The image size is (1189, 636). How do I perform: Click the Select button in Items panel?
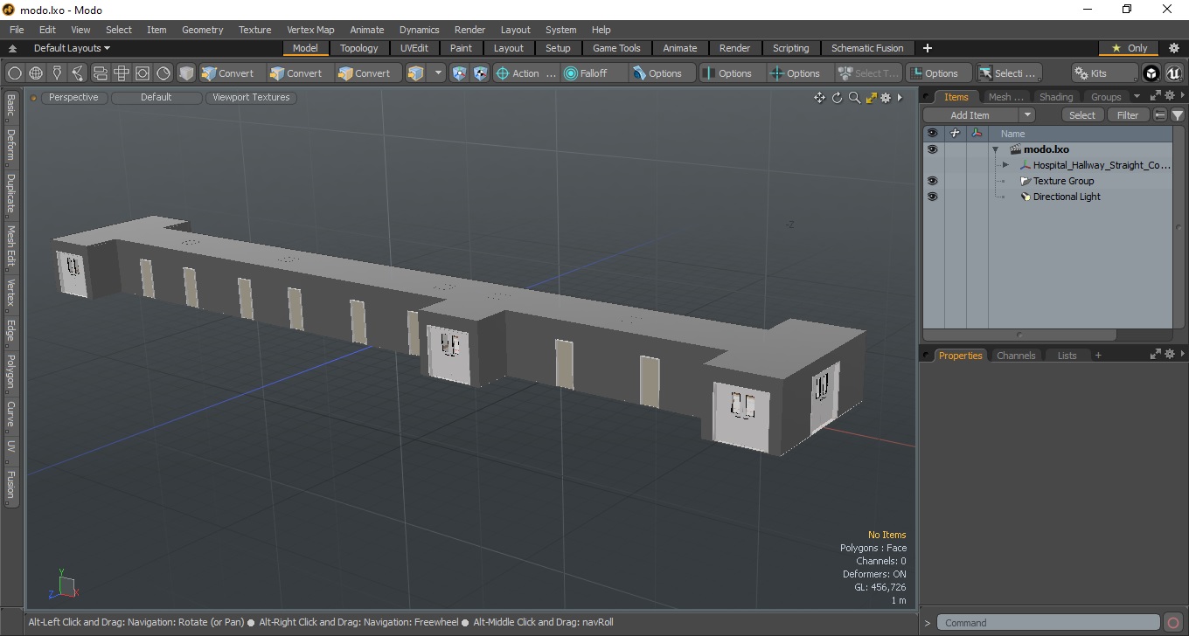1082,115
